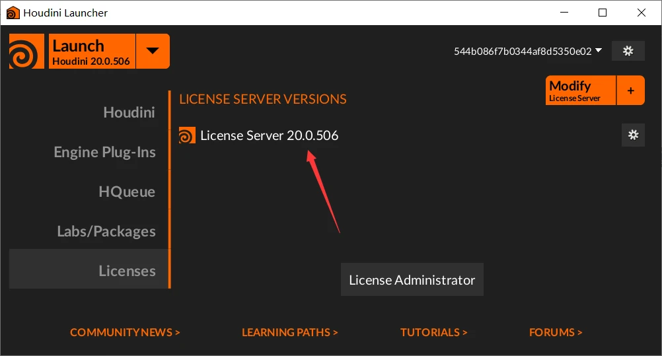The width and height of the screenshot is (662, 356).
Task: Select the HQueue tab
Action: tap(127, 192)
